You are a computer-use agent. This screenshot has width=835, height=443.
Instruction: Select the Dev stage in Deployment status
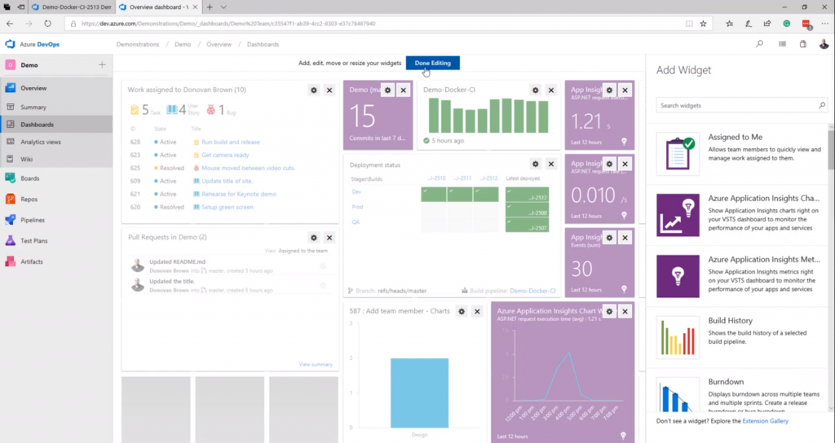(x=356, y=192)
